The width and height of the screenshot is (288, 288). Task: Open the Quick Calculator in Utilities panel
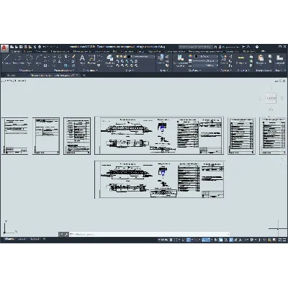pos(251,66)
